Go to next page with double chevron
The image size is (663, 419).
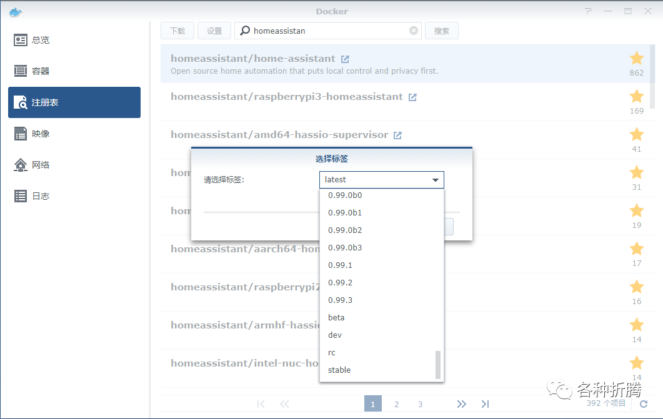point(461,404)
